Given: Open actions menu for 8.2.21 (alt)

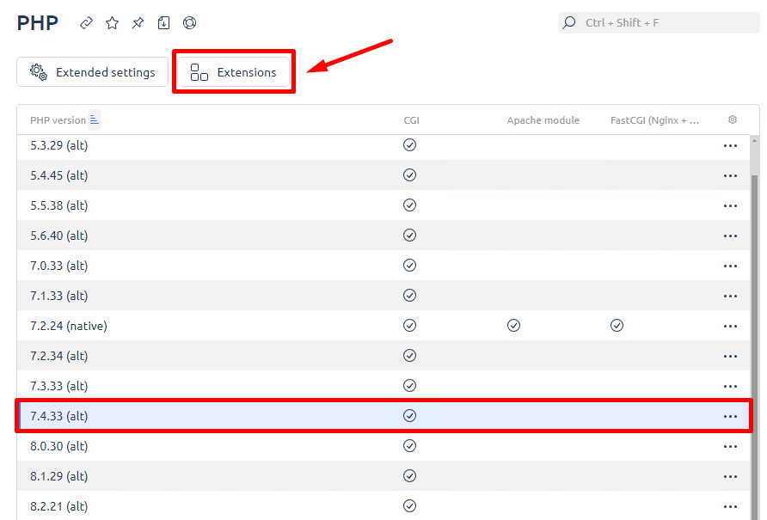Looking at the screenshot, I should point(730,507).
